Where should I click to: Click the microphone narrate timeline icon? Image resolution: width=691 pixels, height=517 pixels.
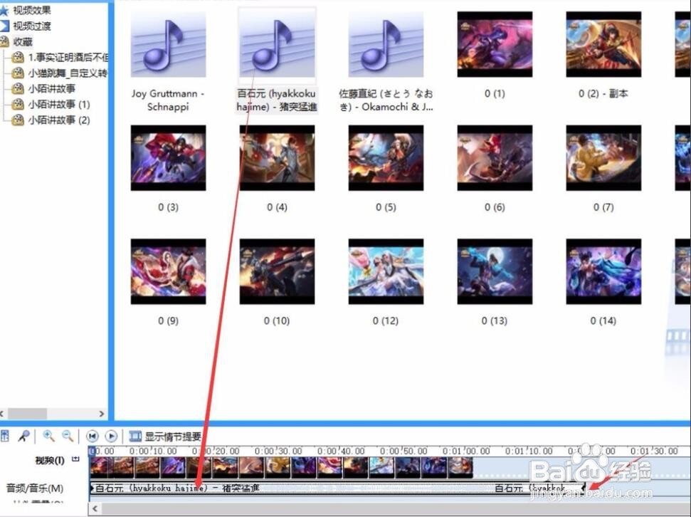coord(23,437)
